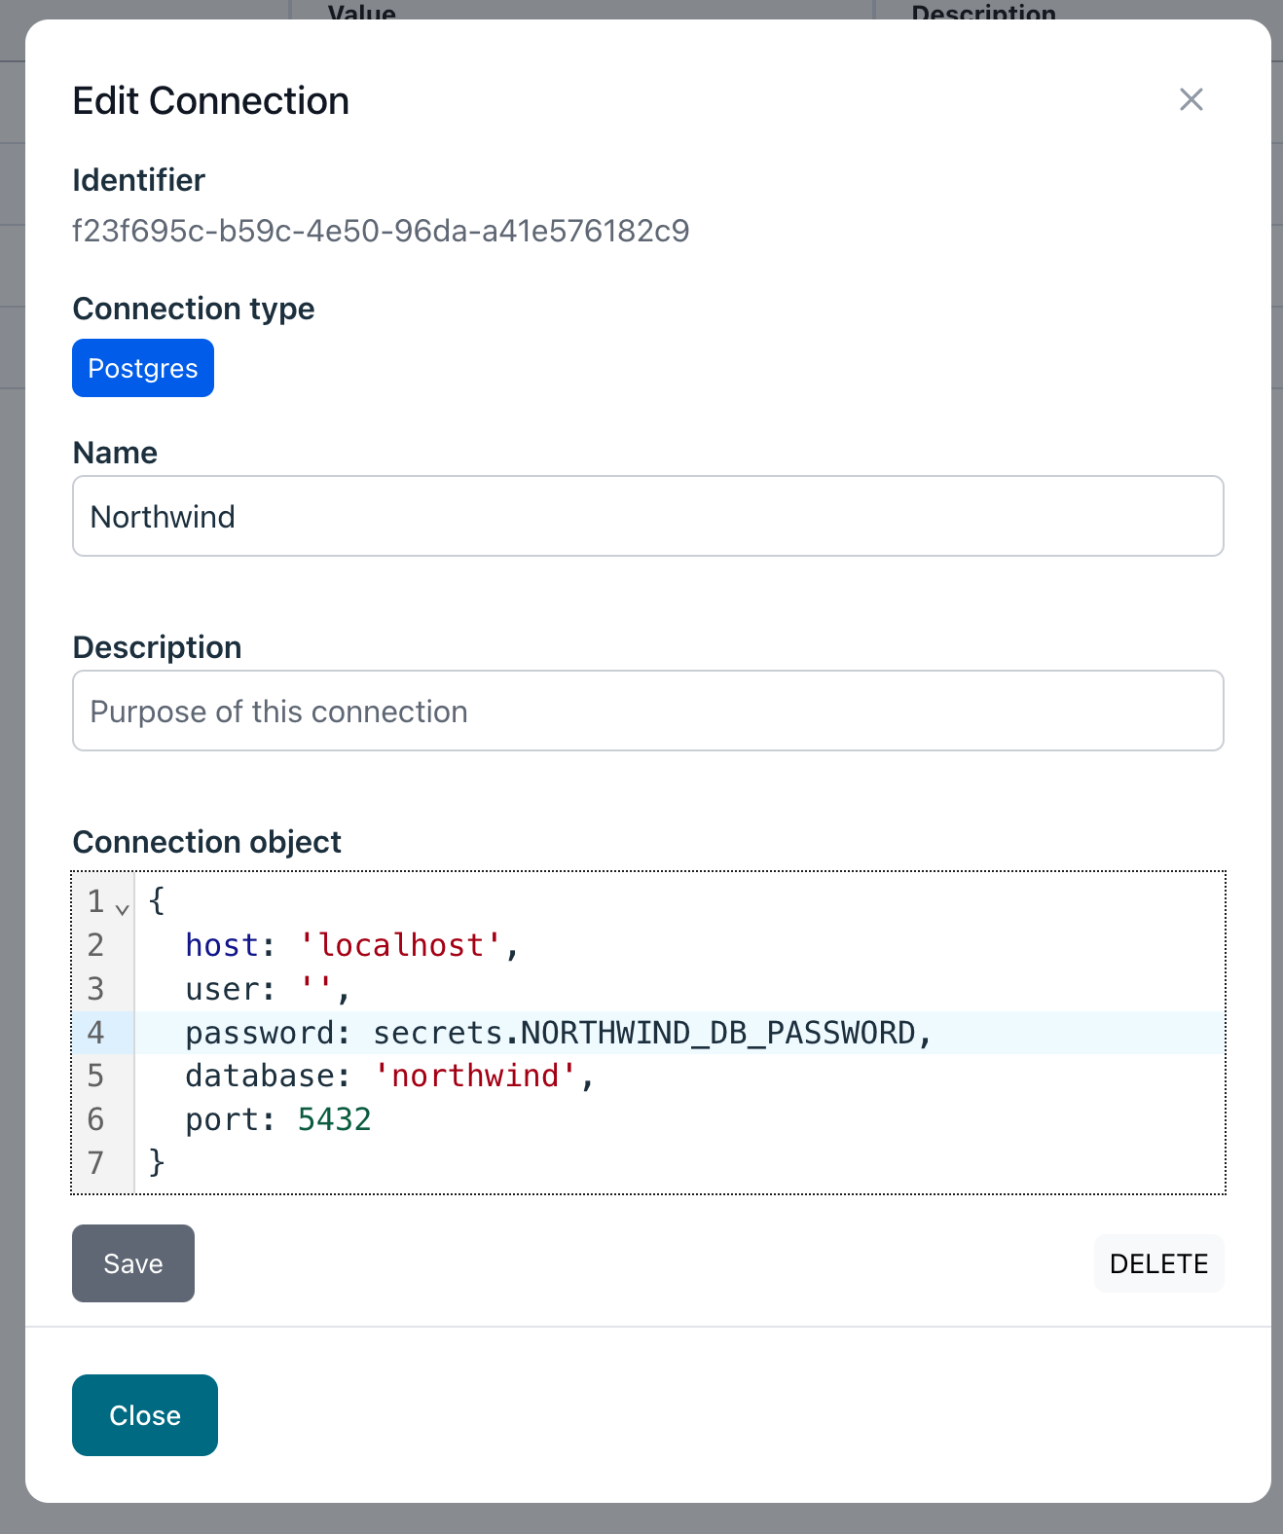Click line number 4 in editor gutter
1283x1534 pixels.
pyautogui.click(x=95, y=1033)
